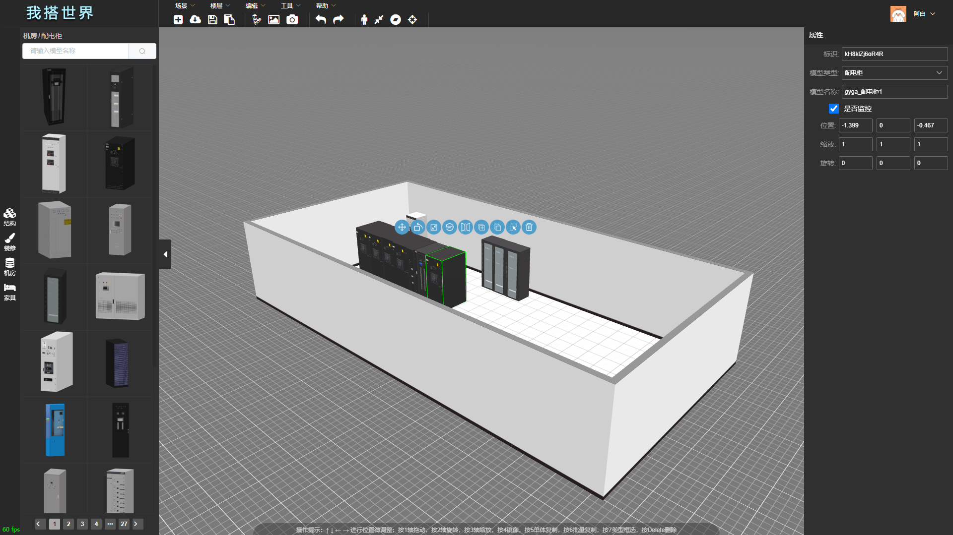Click the move tool on the selected cabinet
The width and height of the screenshot is (953, 535).
tap(402, 228)
